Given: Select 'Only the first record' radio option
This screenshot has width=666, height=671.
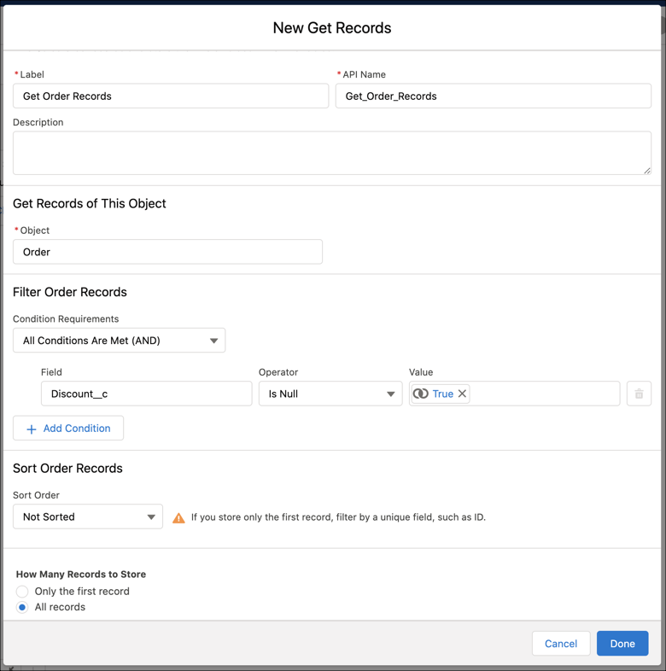Looking at the screenshot, I should click(x=22, y=592).
